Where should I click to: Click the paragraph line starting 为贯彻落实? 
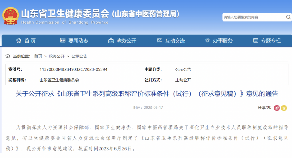[x=152, y=127]
